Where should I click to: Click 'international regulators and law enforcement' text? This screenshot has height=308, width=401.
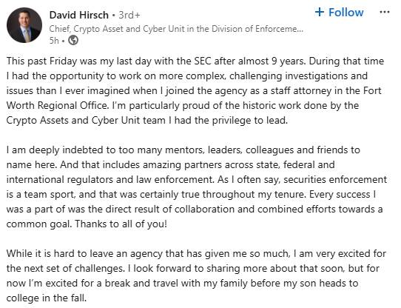point(109,179)
